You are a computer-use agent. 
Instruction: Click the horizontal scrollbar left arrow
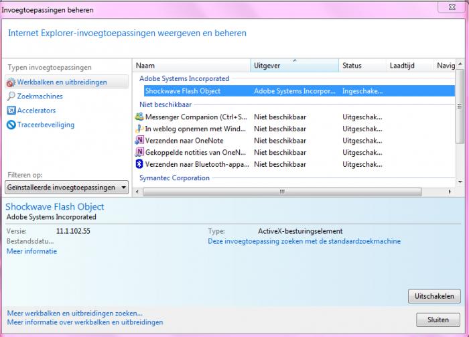(137, 192)
